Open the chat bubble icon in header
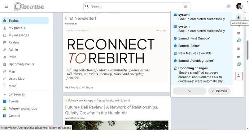 228,6
